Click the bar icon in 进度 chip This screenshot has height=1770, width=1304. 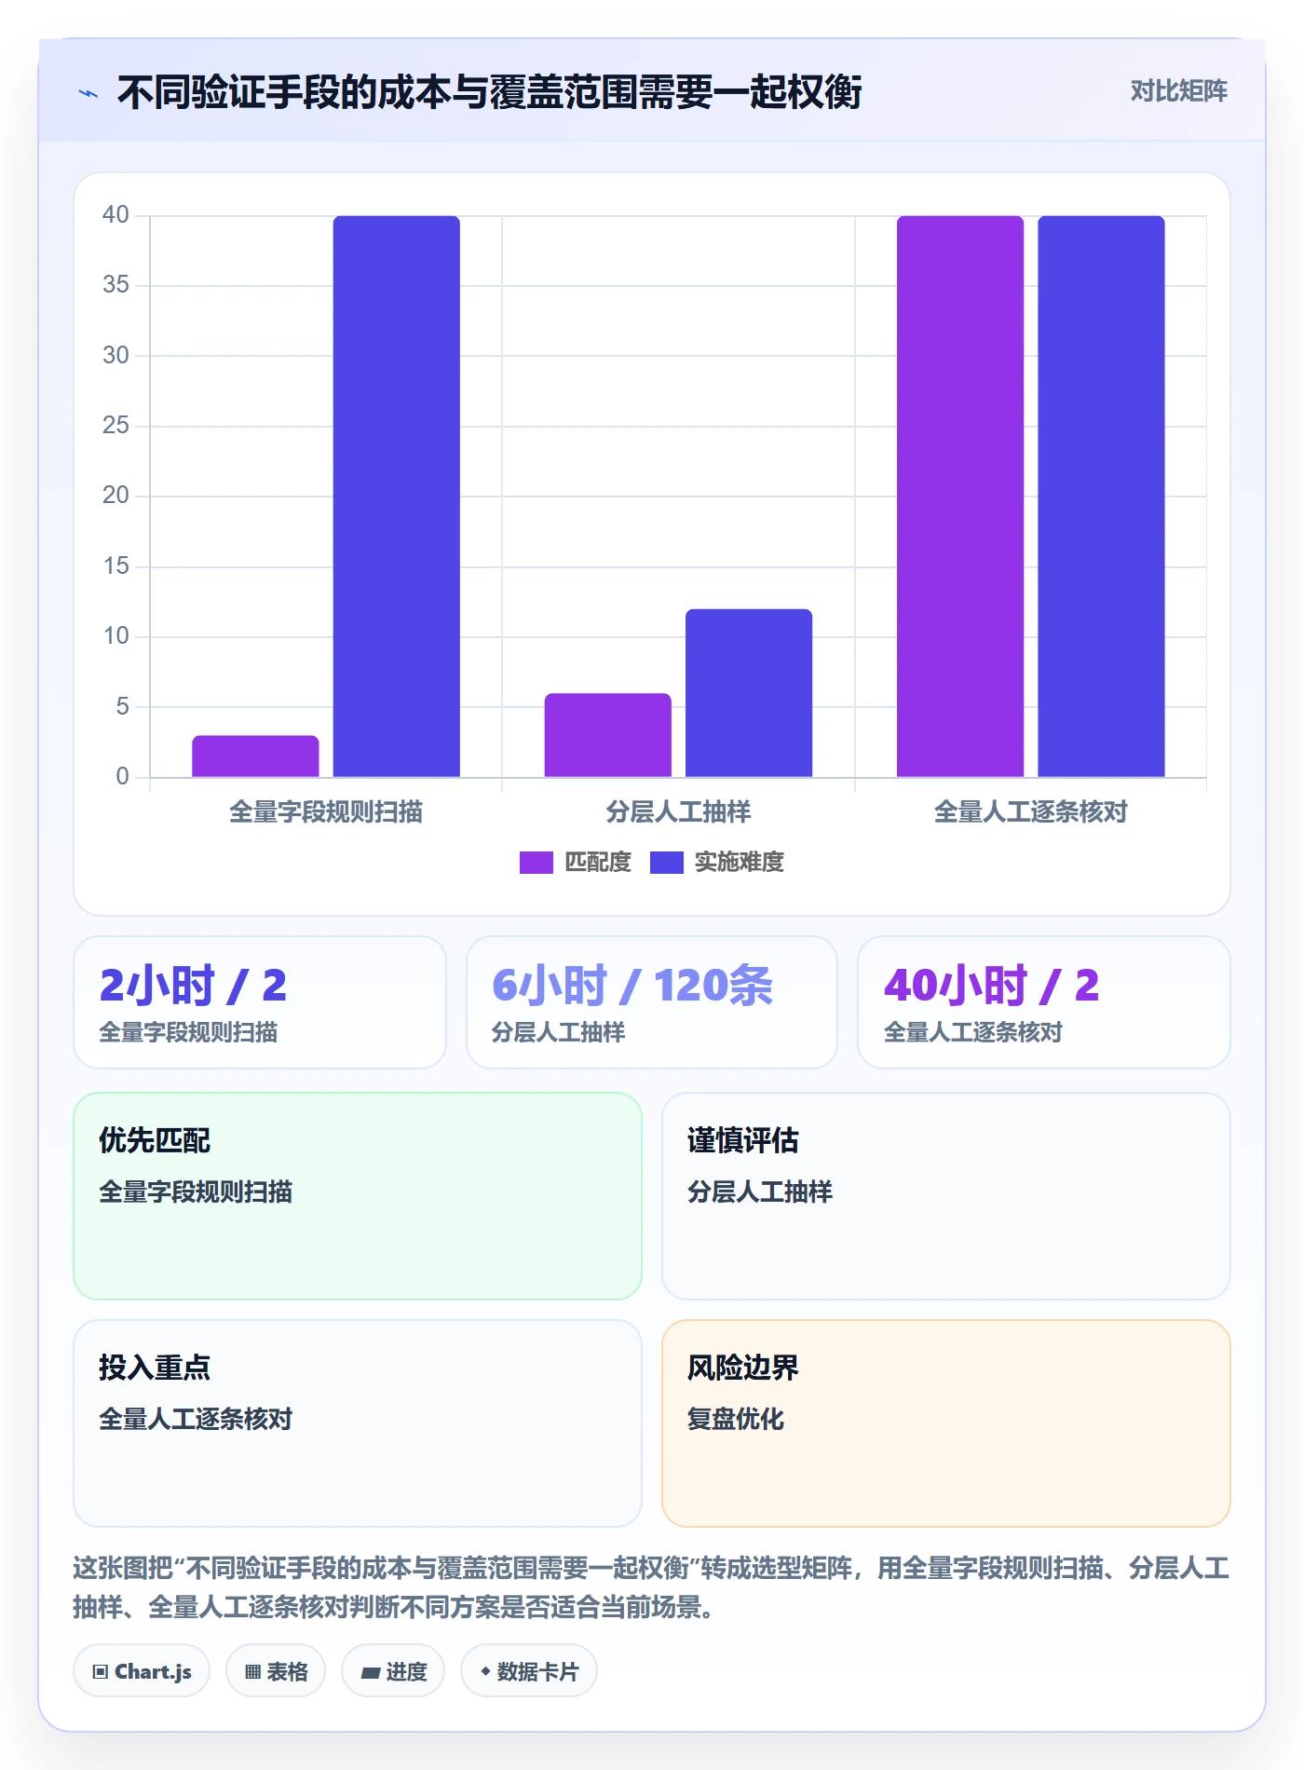(x=371, y=1673)
